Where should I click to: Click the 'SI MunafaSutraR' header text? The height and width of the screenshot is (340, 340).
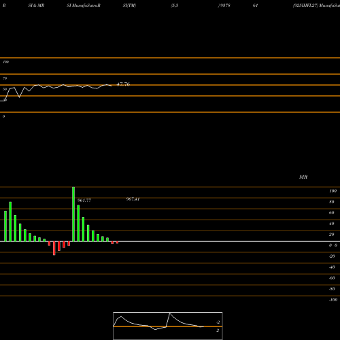84,5
